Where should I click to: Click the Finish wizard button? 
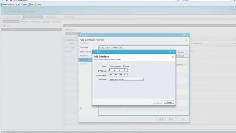click(x=183, y=119)
